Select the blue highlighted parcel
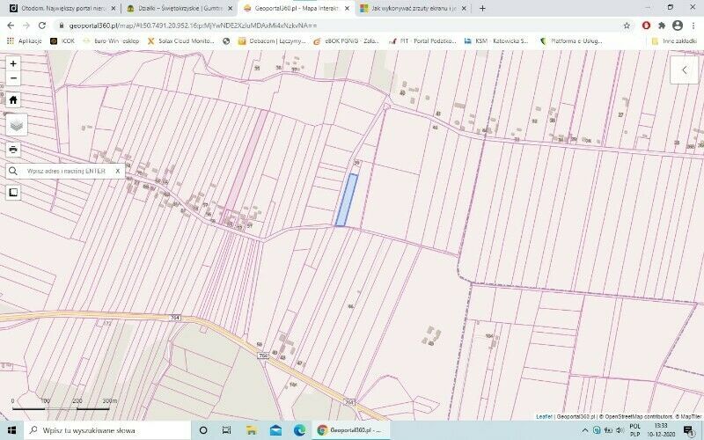The height and width of the screenshot is (440, 704). click(347, 200)
